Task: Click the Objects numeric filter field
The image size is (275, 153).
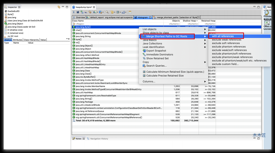Action: [x=172, y=24]
